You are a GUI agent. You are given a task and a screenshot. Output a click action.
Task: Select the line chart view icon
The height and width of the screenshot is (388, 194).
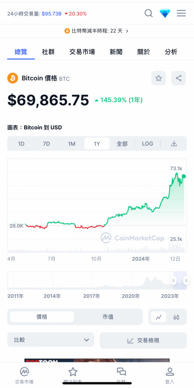point(158,317)
